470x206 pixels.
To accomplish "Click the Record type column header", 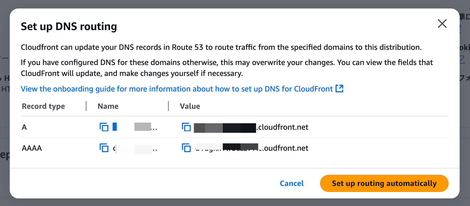I will 43,106.
